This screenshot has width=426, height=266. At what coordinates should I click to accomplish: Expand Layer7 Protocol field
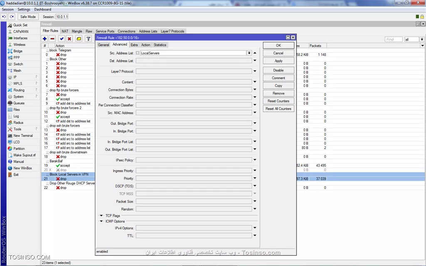255,71
